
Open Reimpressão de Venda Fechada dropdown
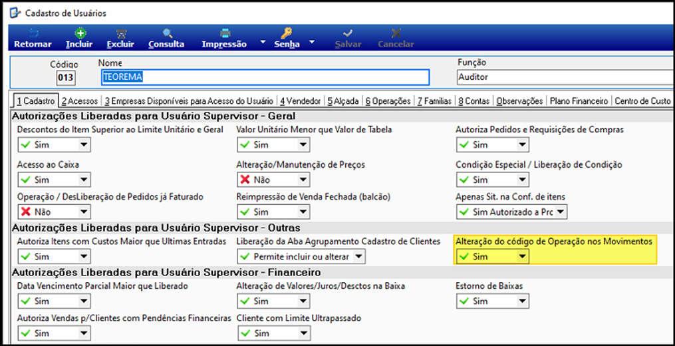(303, 212)
